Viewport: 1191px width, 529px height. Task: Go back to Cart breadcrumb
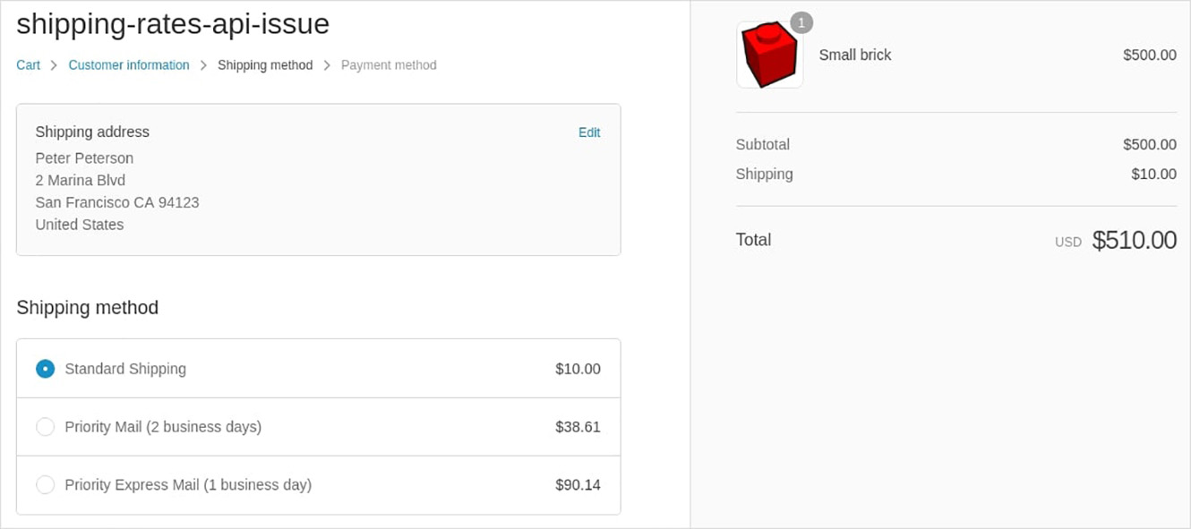coord(28,65)
